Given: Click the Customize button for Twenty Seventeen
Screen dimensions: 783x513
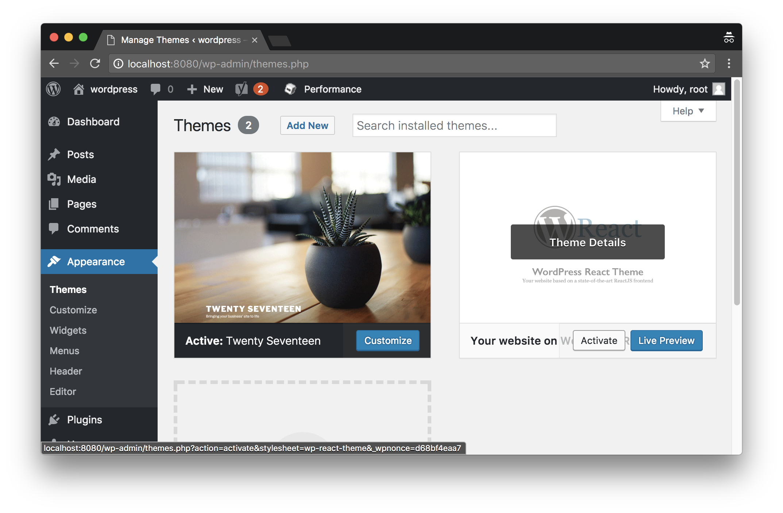Looking at the screenshot, I should tap(387, 341).
